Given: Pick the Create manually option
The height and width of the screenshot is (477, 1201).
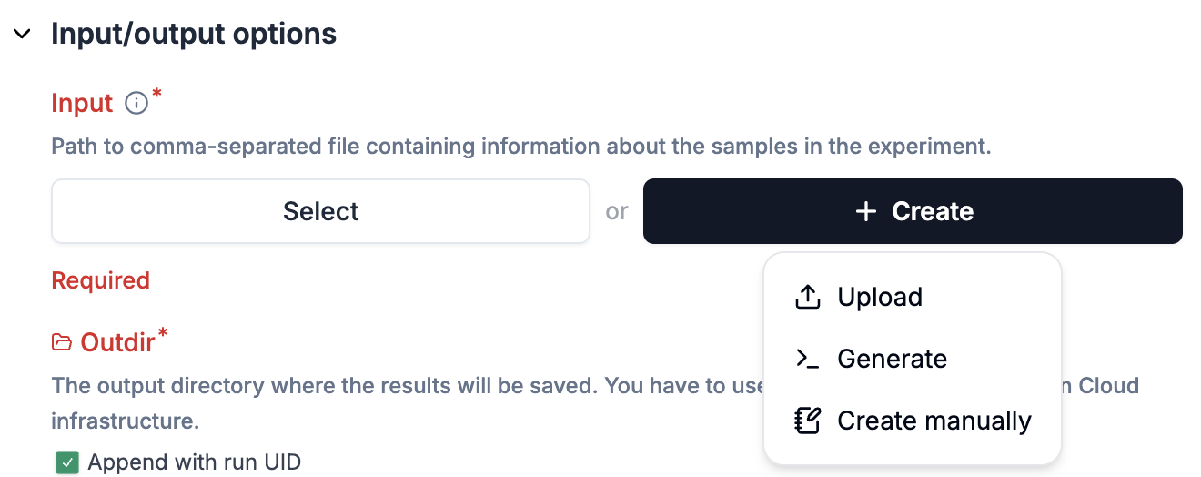Looking at the screenshot, I should pyautogui.click(x=934, y=421).
